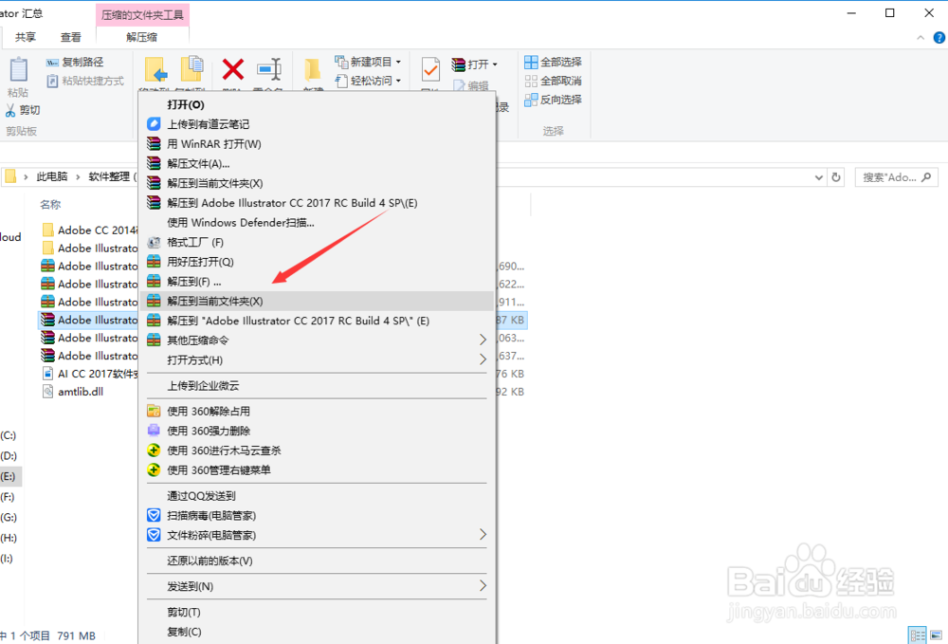Image resolution: width=948 pixels, height=644 pixels.
Task: Switch to the View ribbon tab
Action: [x=71, y=37]
